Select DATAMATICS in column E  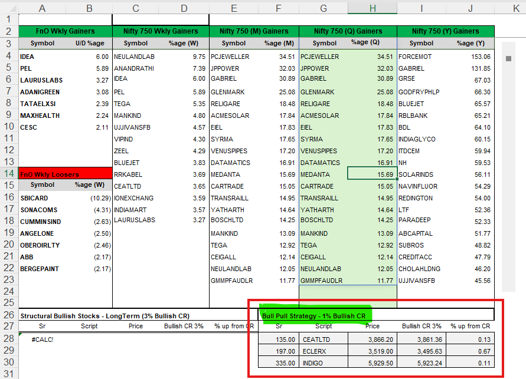pyautogui.click(x=234, y=163)
